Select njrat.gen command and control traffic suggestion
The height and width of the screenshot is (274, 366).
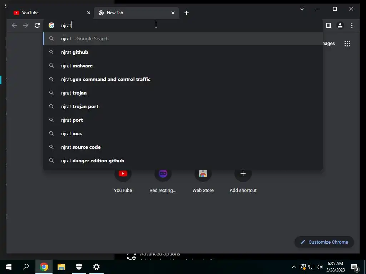coord(183,79)
